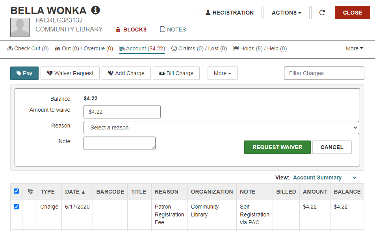Cancel the waiver request form
The height and width of the screenshot is (231, 375).
[332, 147]
